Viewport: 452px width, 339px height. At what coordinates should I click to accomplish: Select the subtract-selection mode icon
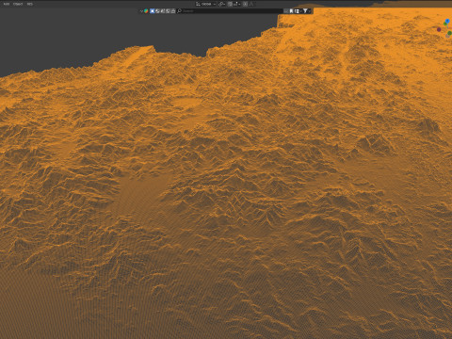tap(163, 11)
